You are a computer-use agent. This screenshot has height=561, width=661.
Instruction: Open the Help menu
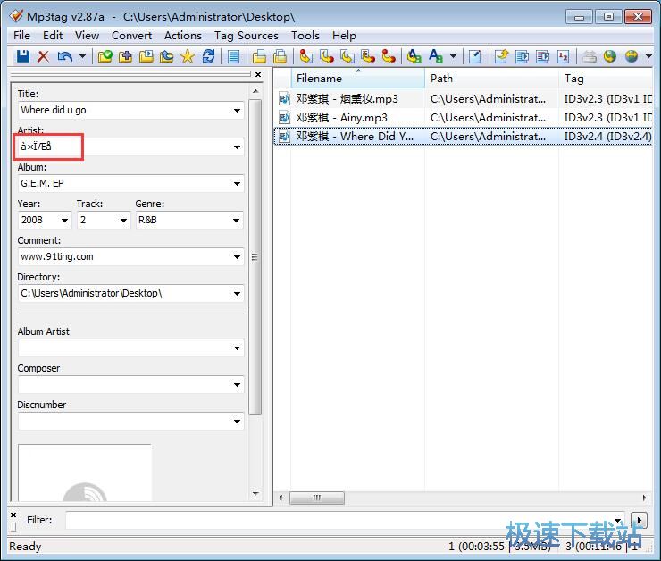tap(344, 36)
